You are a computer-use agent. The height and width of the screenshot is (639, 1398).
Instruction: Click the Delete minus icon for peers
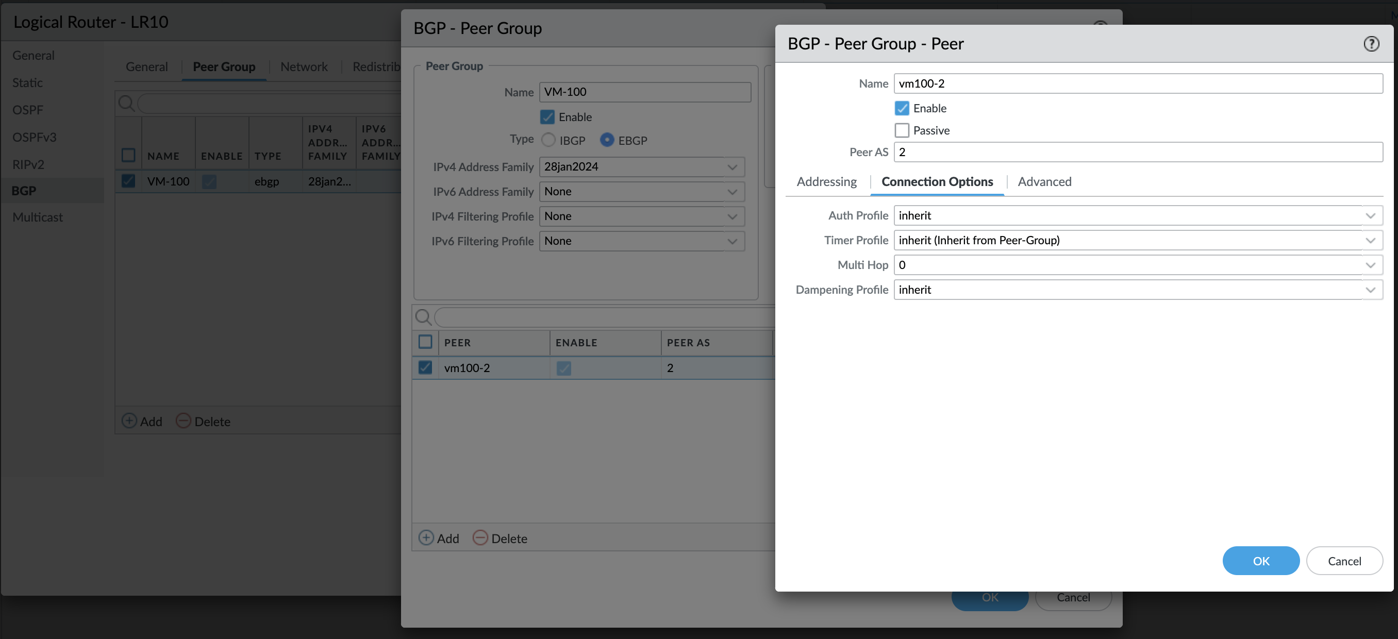coord(480,537)
